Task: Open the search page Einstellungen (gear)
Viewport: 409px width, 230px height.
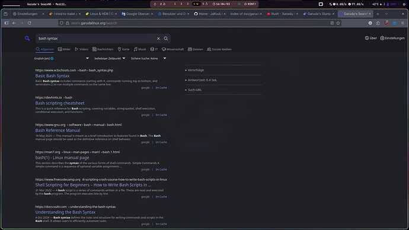Action: (392, 38)
